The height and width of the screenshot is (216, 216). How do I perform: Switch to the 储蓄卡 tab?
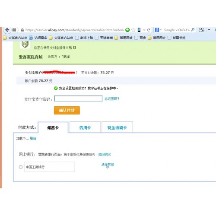53,127
